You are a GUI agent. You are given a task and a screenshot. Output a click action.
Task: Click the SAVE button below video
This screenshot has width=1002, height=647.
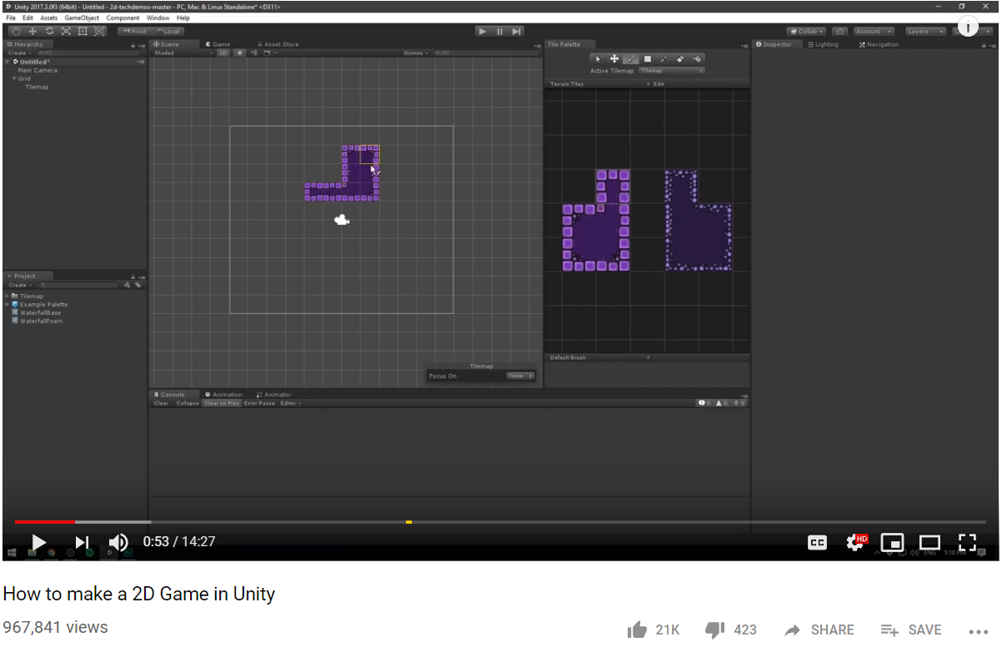click(x=911, y=630)
